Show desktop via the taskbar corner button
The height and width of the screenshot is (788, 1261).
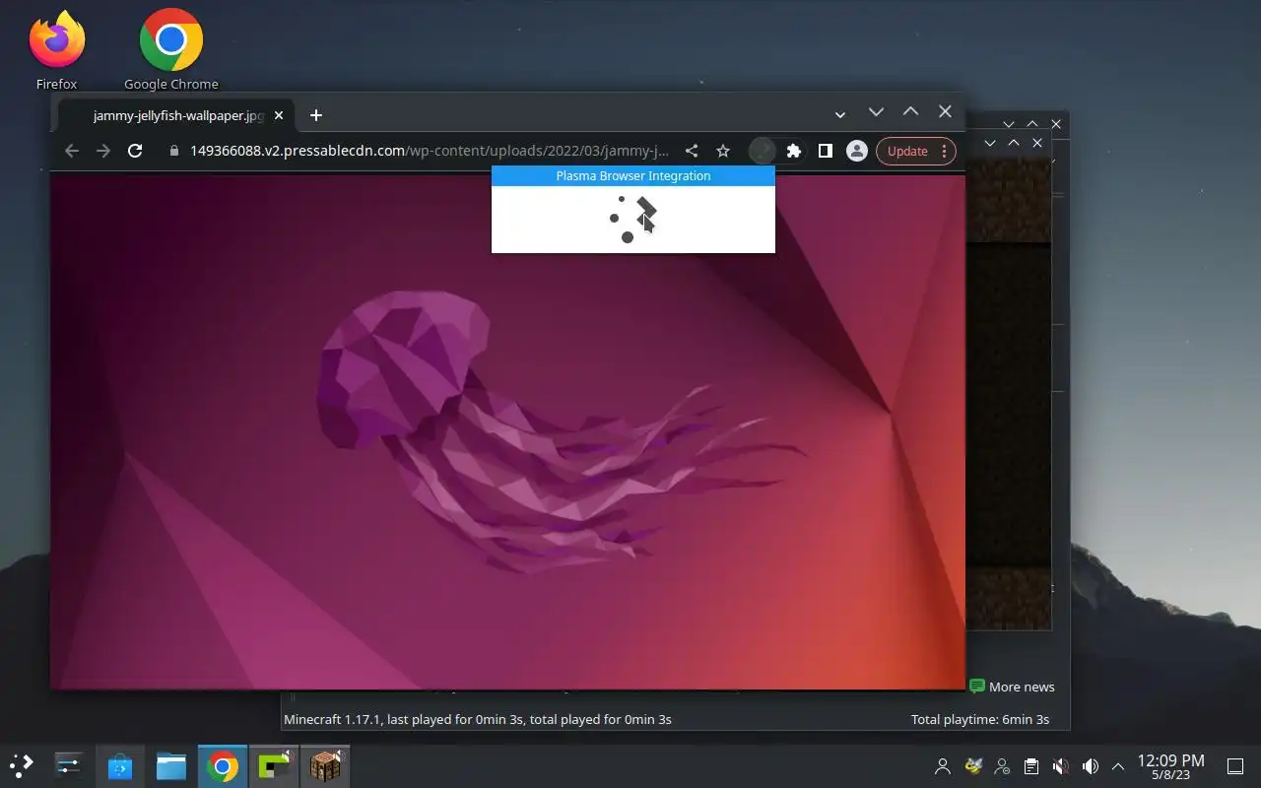1234,766
